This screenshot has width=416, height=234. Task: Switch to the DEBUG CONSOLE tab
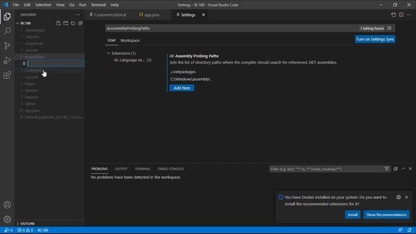[x=170, y=169]
